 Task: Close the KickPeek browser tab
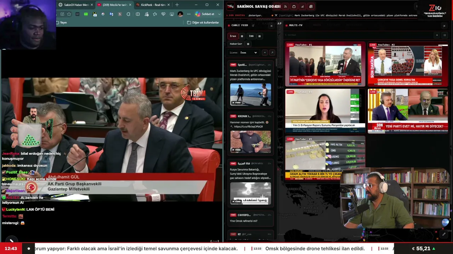[168, 5]
